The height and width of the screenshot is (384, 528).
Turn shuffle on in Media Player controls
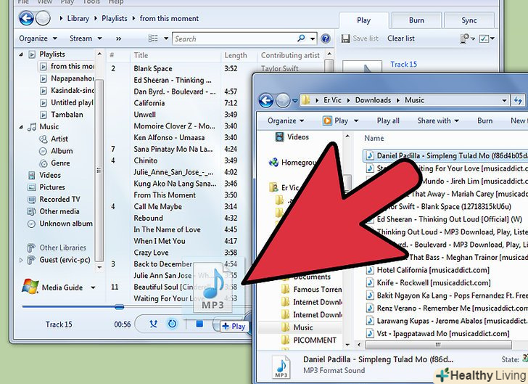[x=154, y=324]
